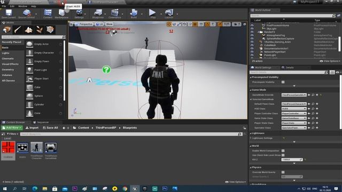The width and height of the screenshot is (342, 192).
Task: Toggle scale snapping in viewport toolbar
Action: click(x=220, y=24)
